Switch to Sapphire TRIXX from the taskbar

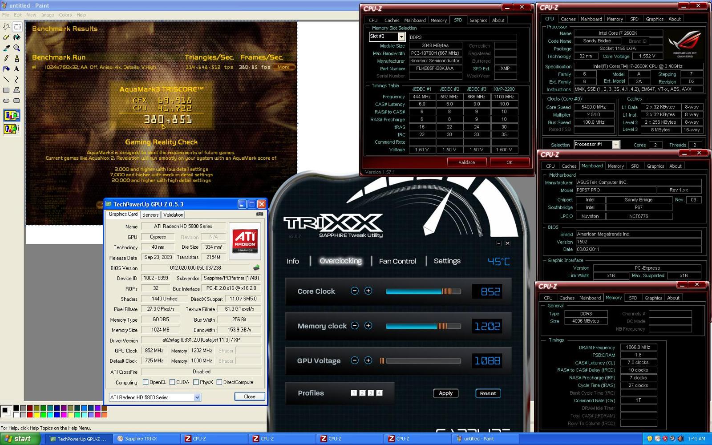[146, 439]
